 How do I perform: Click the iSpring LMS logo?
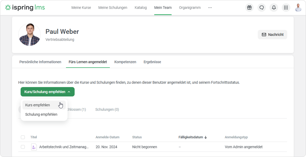click(25, 8)
